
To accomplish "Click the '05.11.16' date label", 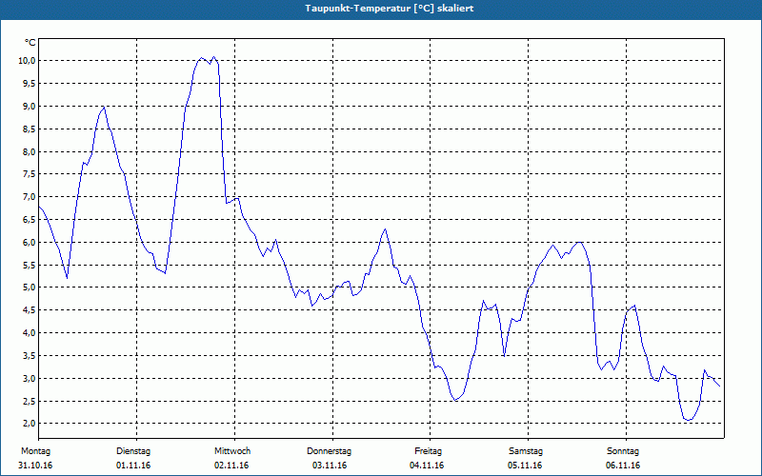I will [x=525, y=466].
